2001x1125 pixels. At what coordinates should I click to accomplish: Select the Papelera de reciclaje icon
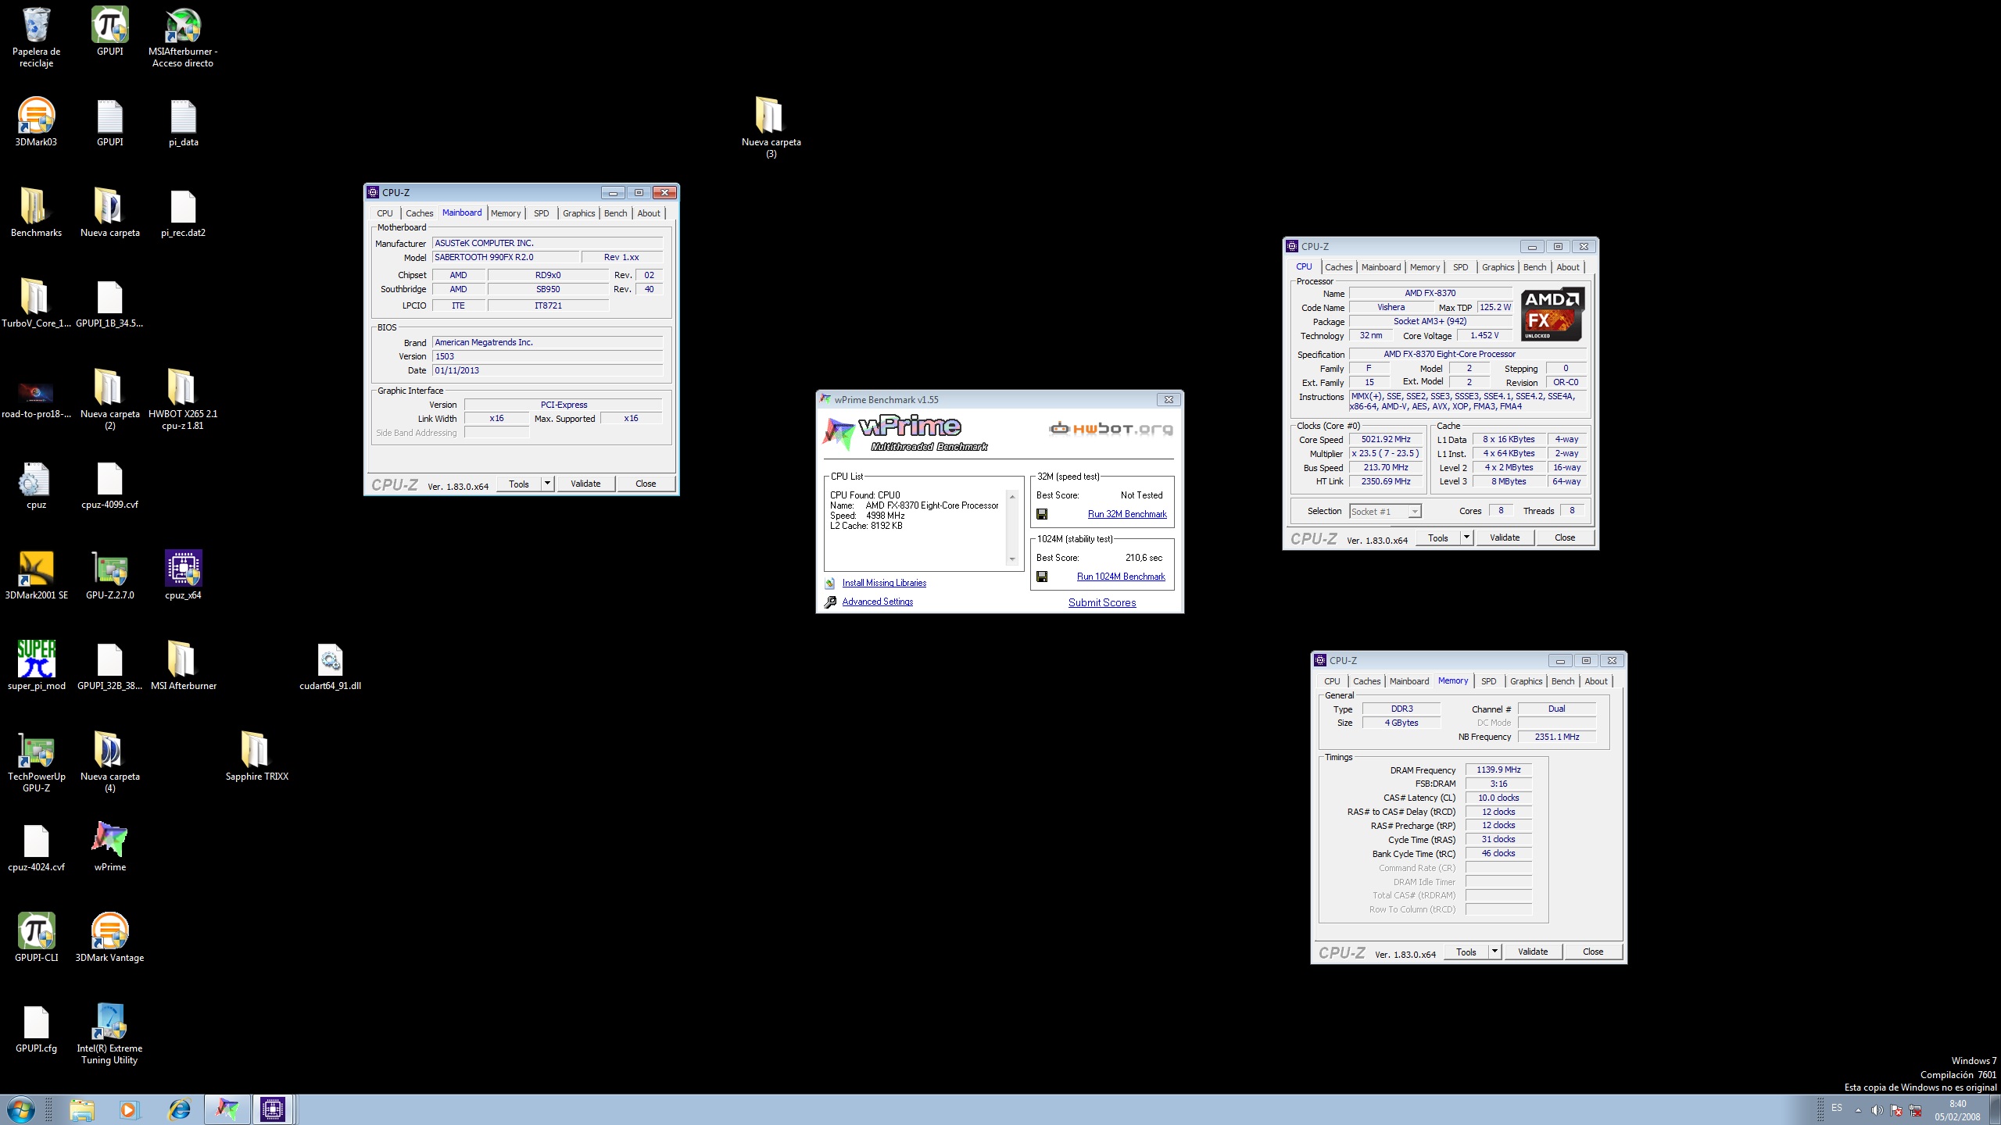coord(36,26)
